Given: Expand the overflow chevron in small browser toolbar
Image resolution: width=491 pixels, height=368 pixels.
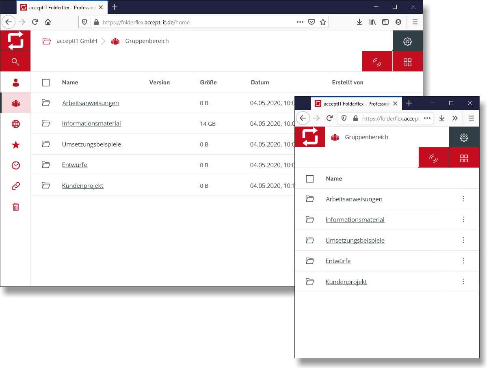Looking at the screenshot, I should [x=455, y=118].
